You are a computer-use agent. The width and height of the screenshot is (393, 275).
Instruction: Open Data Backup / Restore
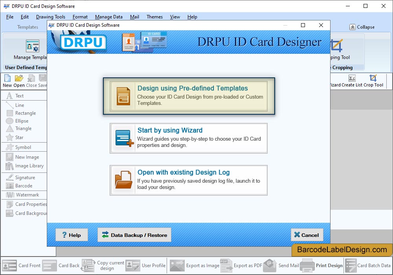pos(134,235)
